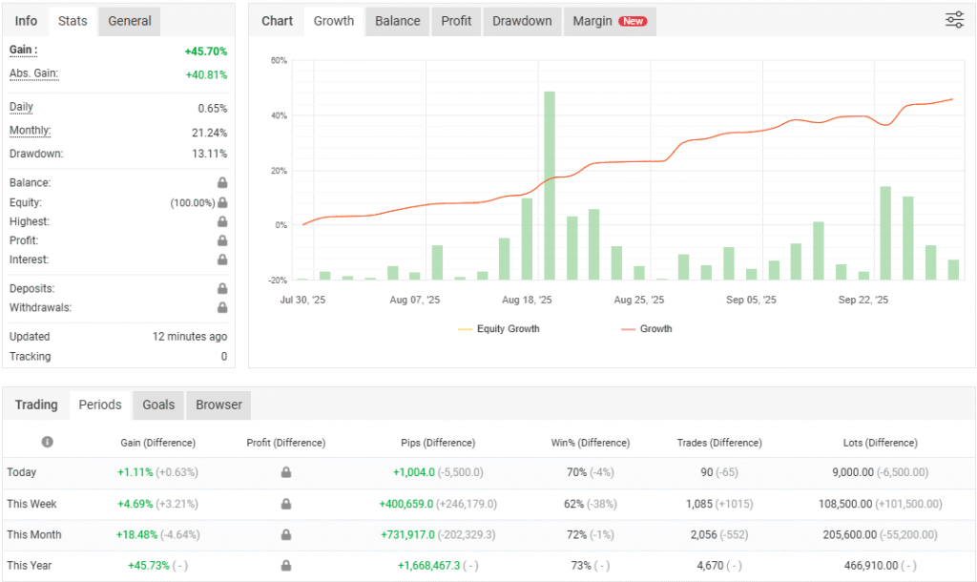Open the Info tab
Screen dimensions: 977x582
[x=27, y=21]
